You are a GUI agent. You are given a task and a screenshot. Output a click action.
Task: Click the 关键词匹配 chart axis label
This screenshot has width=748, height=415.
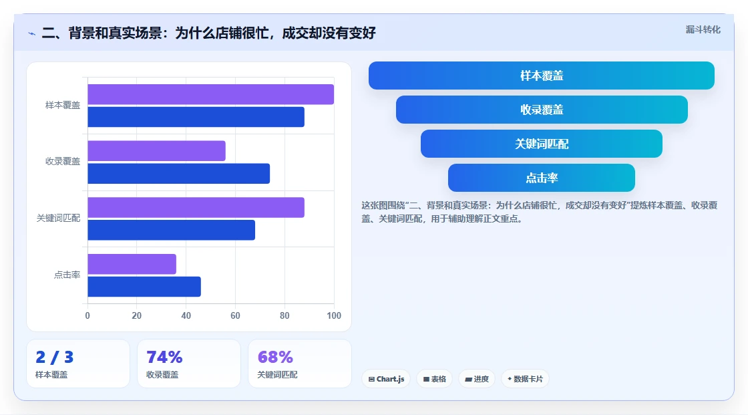click(x=58, y=219)
